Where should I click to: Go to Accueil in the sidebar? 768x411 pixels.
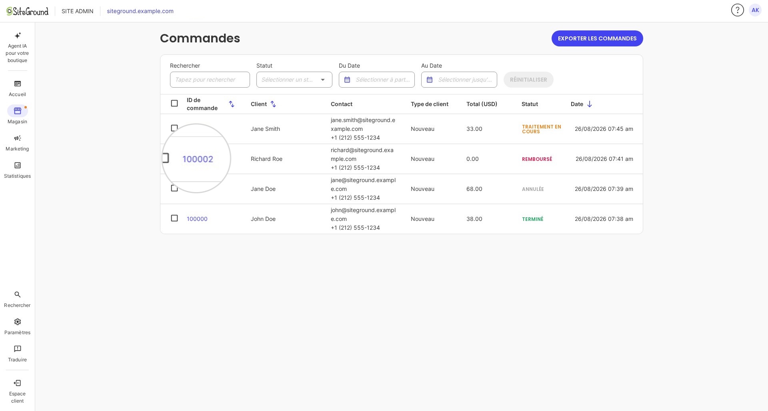tap(17, 88)
